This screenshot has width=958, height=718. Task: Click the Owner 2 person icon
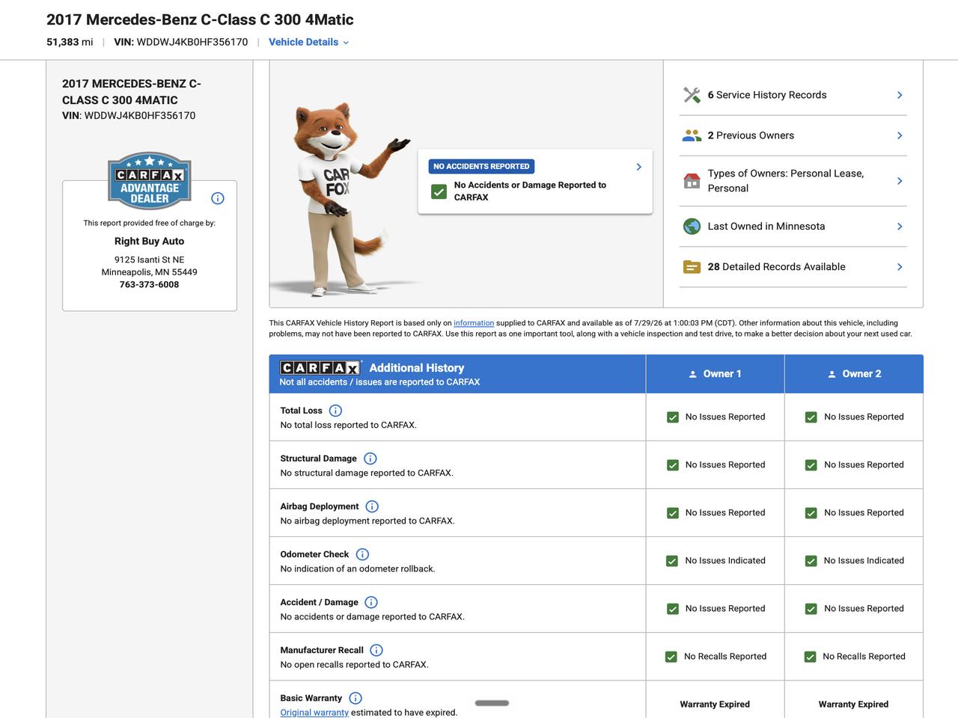(x=832, y=374)
